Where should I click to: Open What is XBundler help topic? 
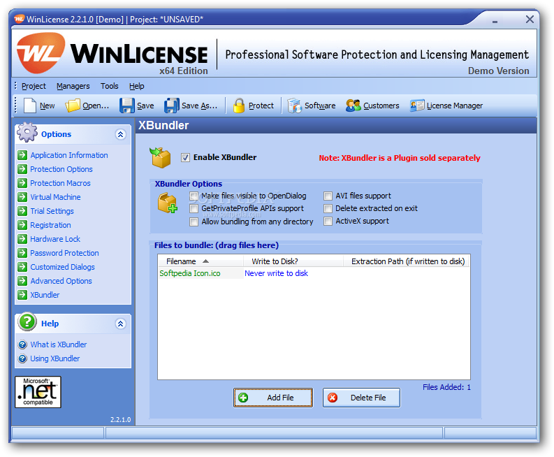(x=58, y=344)
